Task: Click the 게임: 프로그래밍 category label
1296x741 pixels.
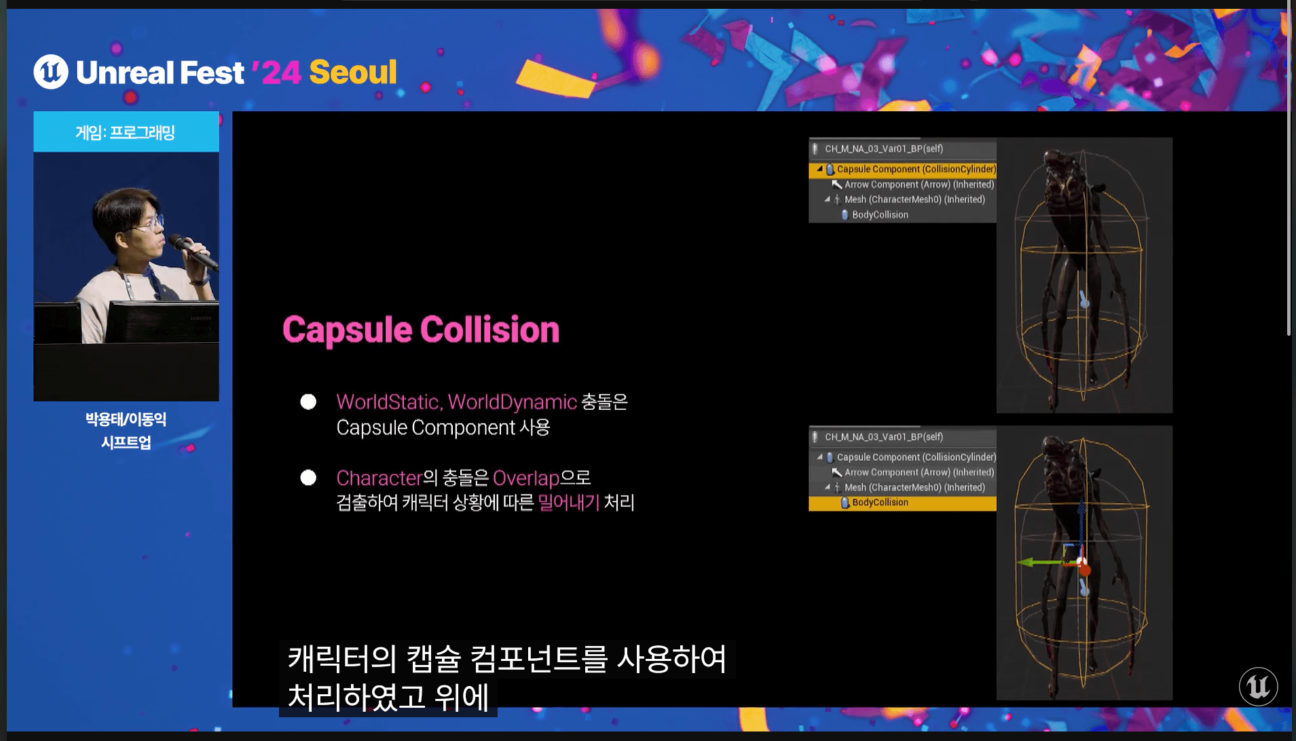Action: point(126,132)
